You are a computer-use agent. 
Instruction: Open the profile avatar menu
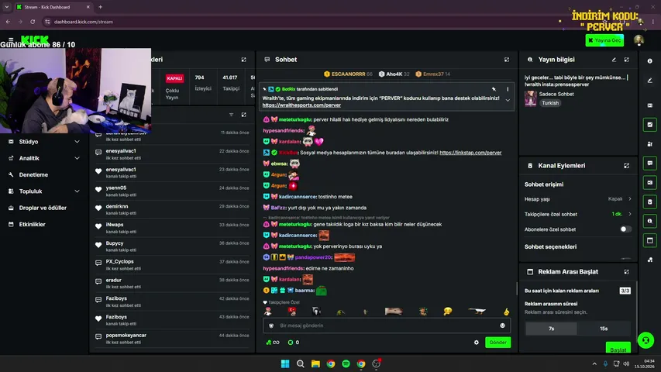click(639, 40)
